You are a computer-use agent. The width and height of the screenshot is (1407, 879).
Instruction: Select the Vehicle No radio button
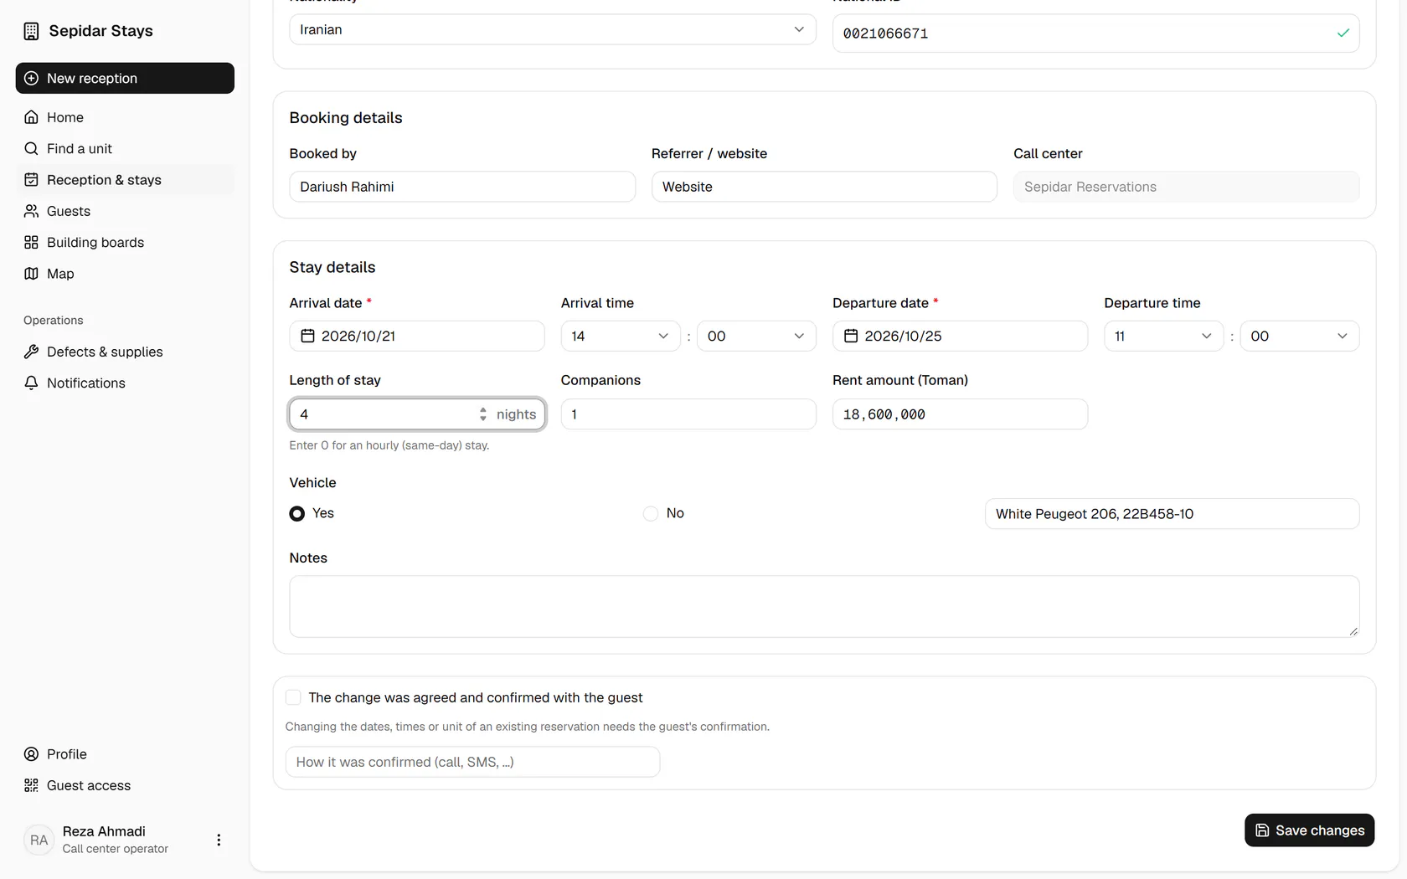tap(651, 513)
